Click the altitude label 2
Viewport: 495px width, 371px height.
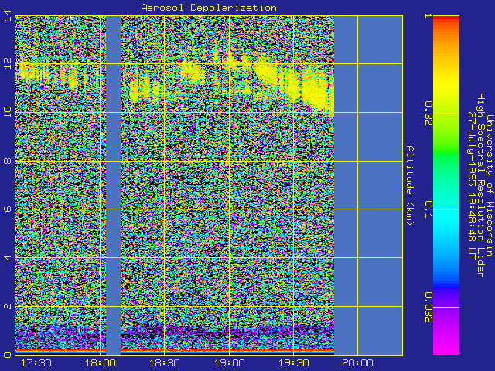click(x=8, y=306)
